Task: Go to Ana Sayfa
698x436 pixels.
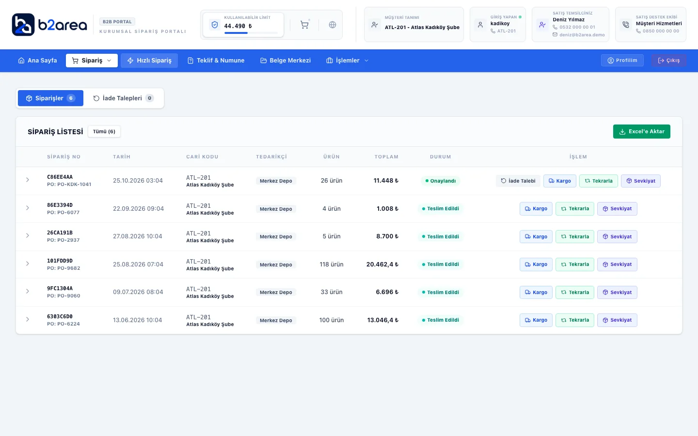Action: (37, 61)
